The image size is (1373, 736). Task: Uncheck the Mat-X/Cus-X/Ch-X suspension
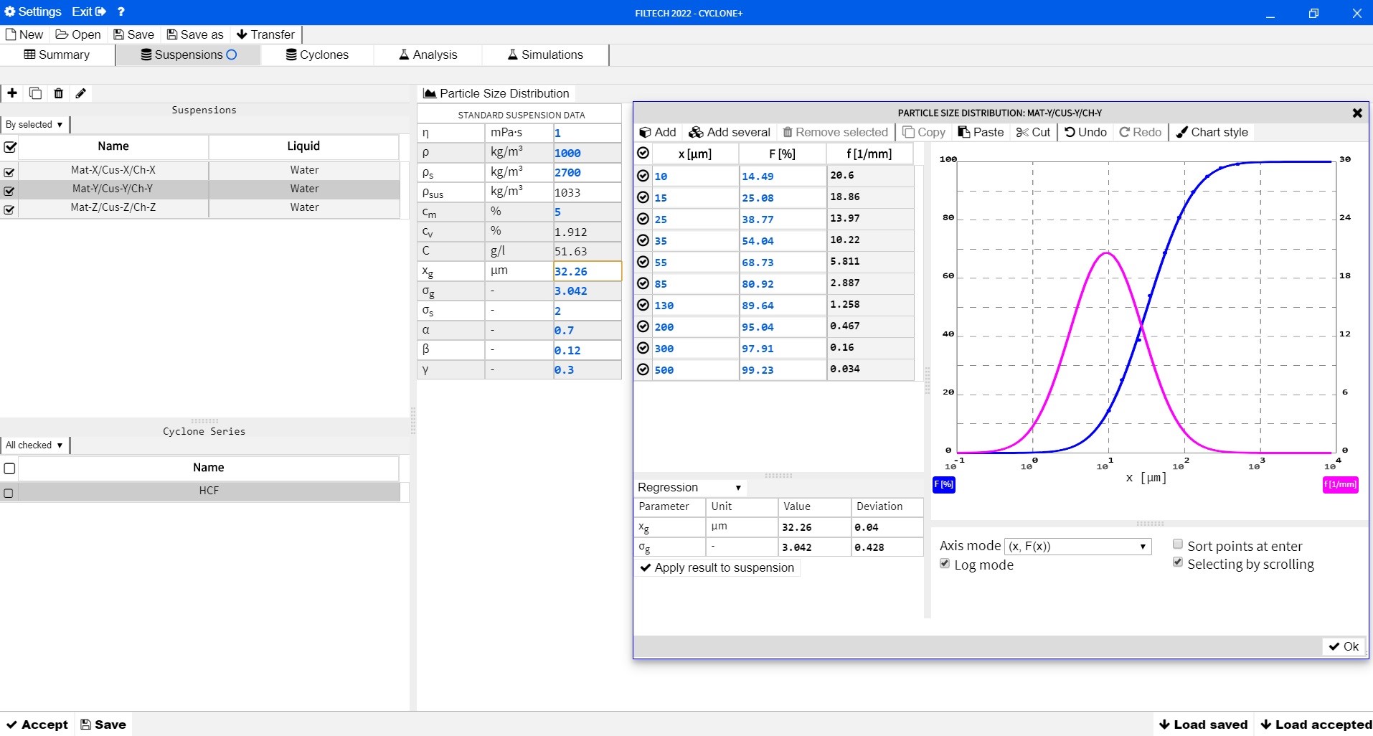[9, 172]
